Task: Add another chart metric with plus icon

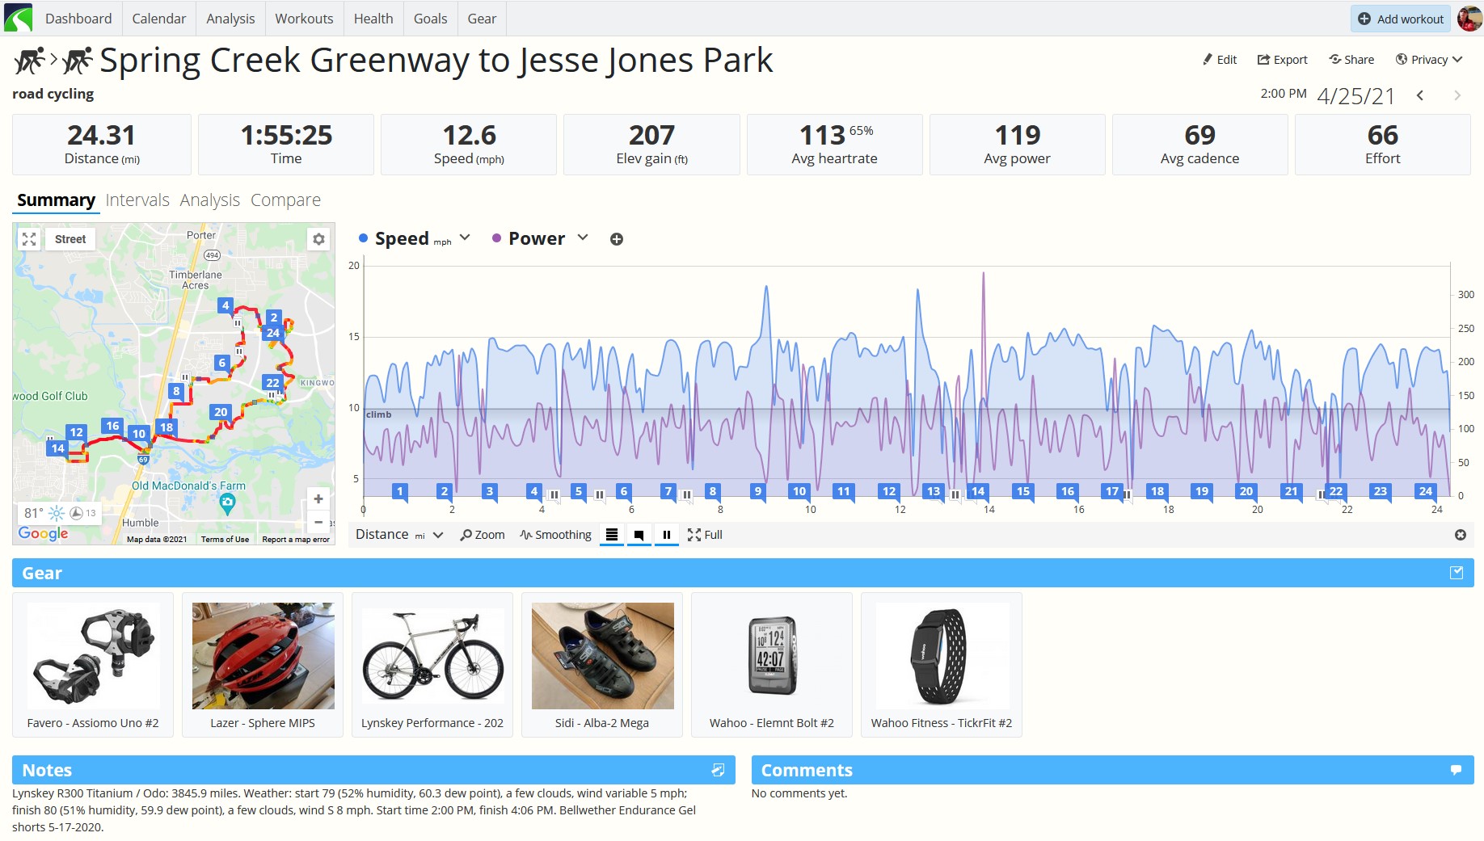Action: (617, 239)
